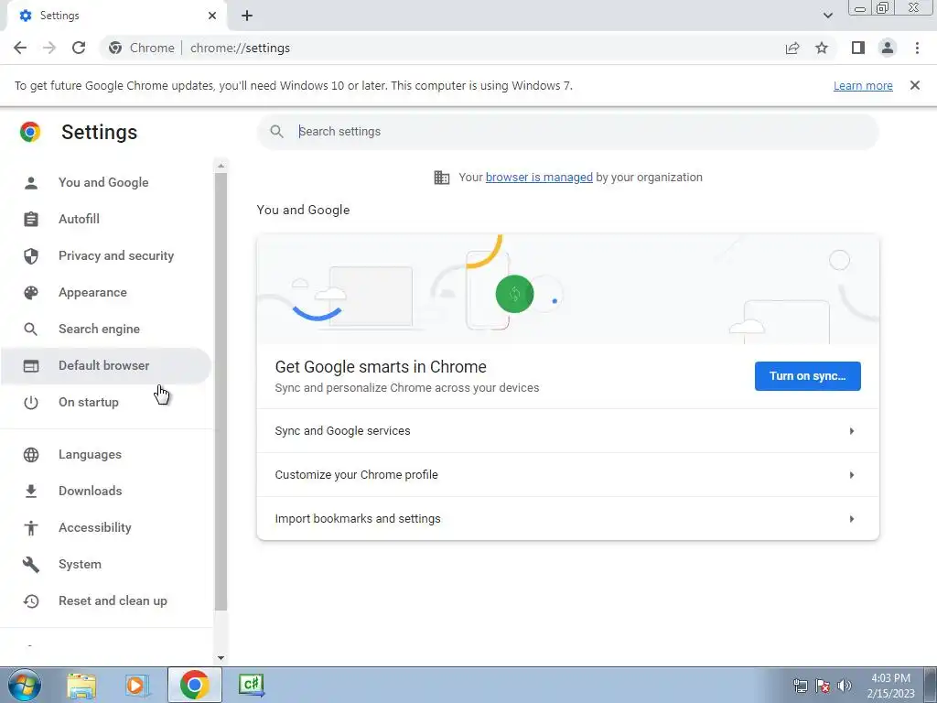This screenshot has height=703, width=937.
Task: Open the 'browser is managed' link
Action: point(539,177)
